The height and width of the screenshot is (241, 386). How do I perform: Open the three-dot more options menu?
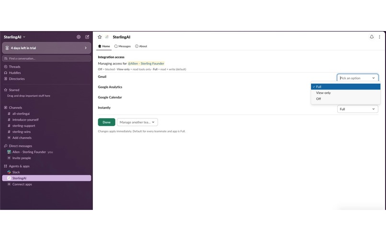click(x=379, y=37)
